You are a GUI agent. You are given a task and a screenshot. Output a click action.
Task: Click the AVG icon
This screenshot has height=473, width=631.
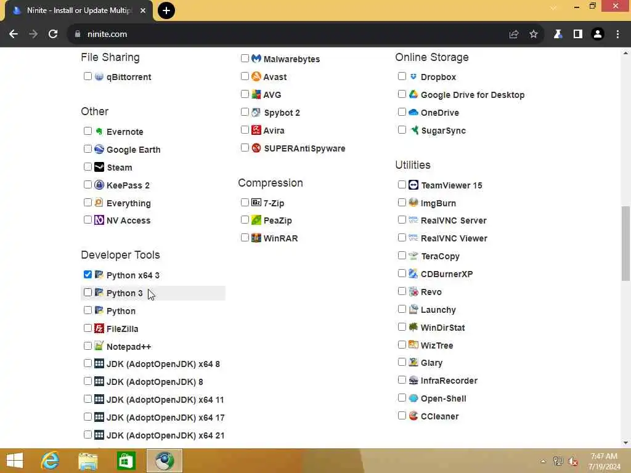(x=256, y=94)
